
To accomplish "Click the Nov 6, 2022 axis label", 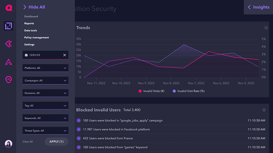I will click(221, 83).
